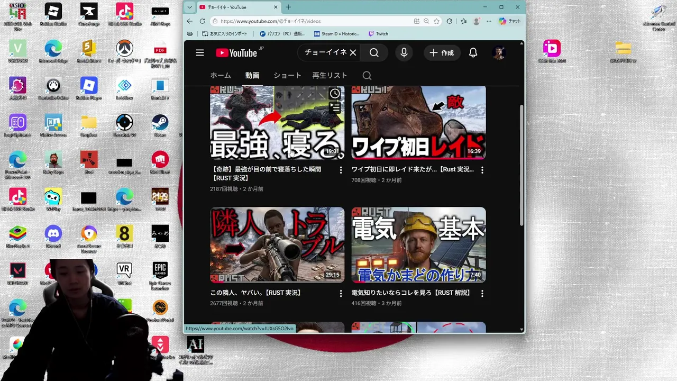Switch to the ショート channel tab
The image size is (677, 381).
click(287, 76)
